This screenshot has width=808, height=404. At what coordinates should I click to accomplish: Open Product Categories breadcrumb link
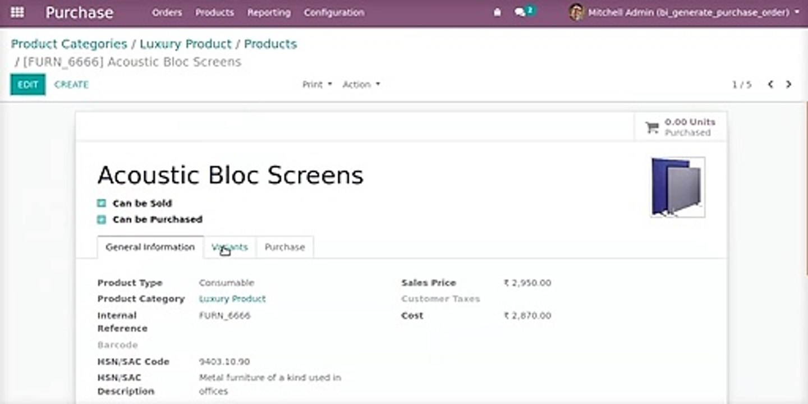coord(69,44)
